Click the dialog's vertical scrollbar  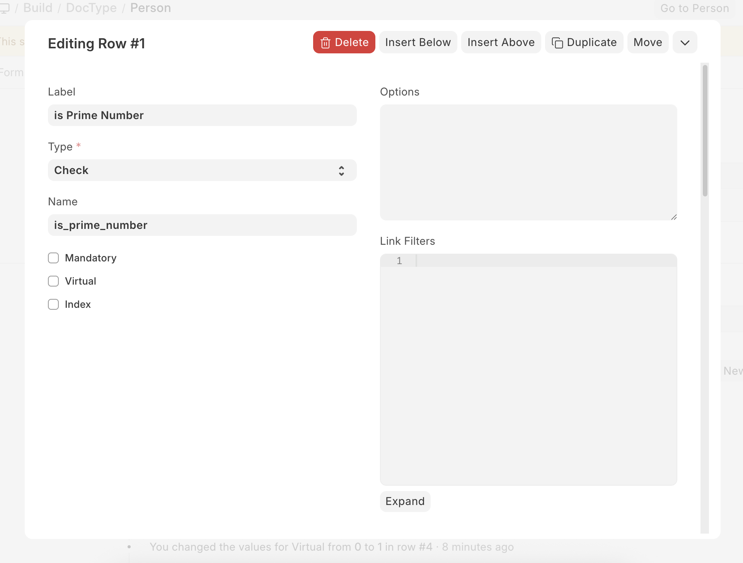click(705, 131)
